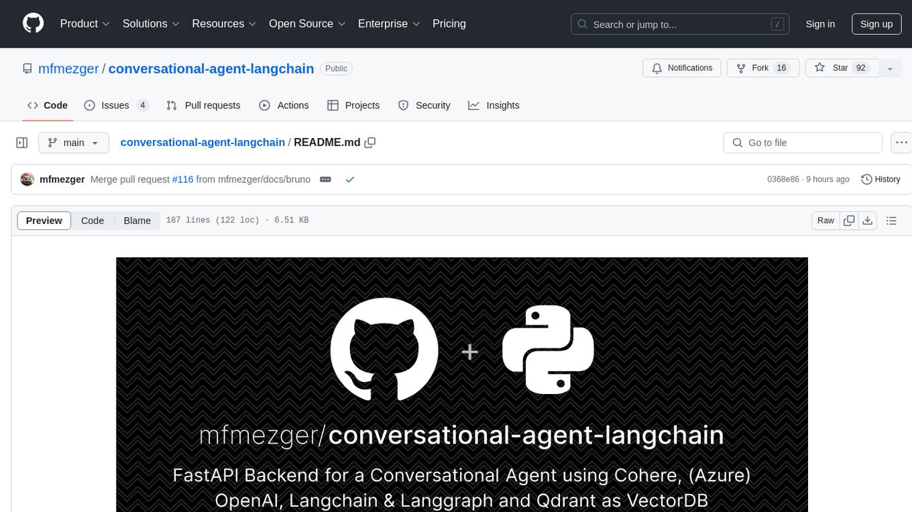Expand the Product menu
Viewport: 912px width, 512px height.
click(85, 23)
